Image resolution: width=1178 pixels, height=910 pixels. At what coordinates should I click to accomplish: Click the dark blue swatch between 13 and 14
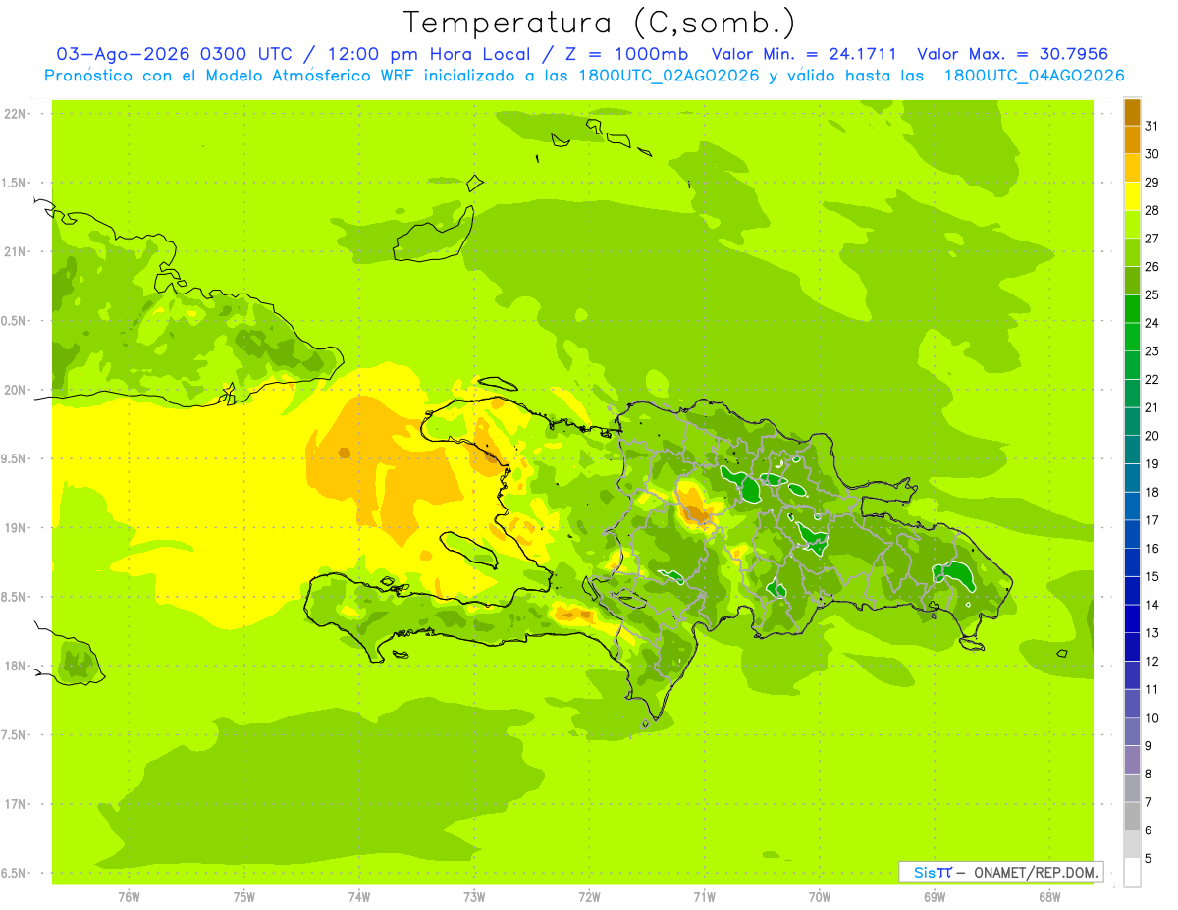tap(1132, 618)
